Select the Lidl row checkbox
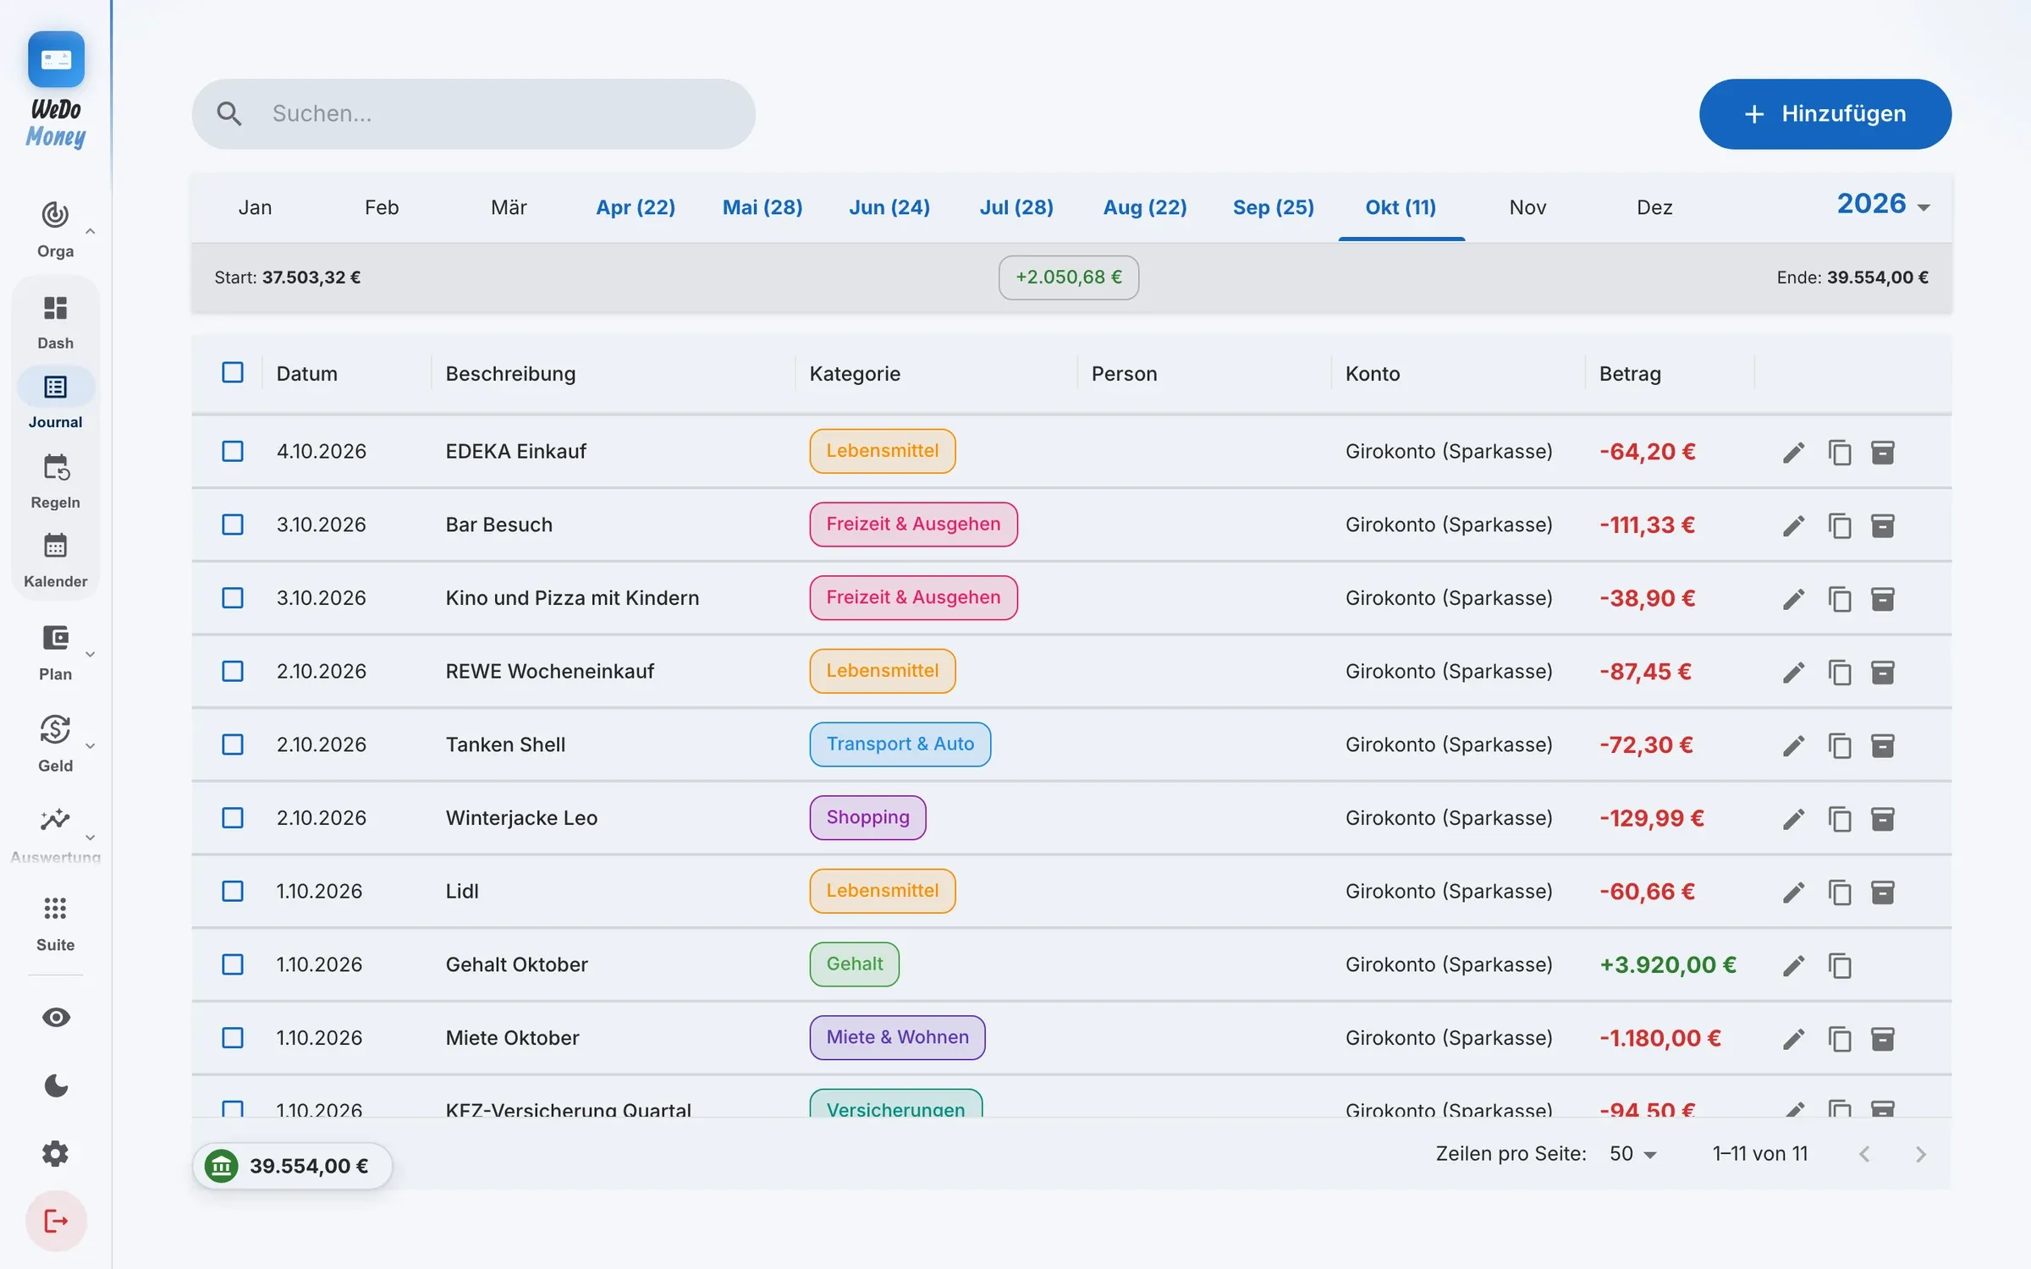This screenshot has height=1269, width=2031. (233, 892)
